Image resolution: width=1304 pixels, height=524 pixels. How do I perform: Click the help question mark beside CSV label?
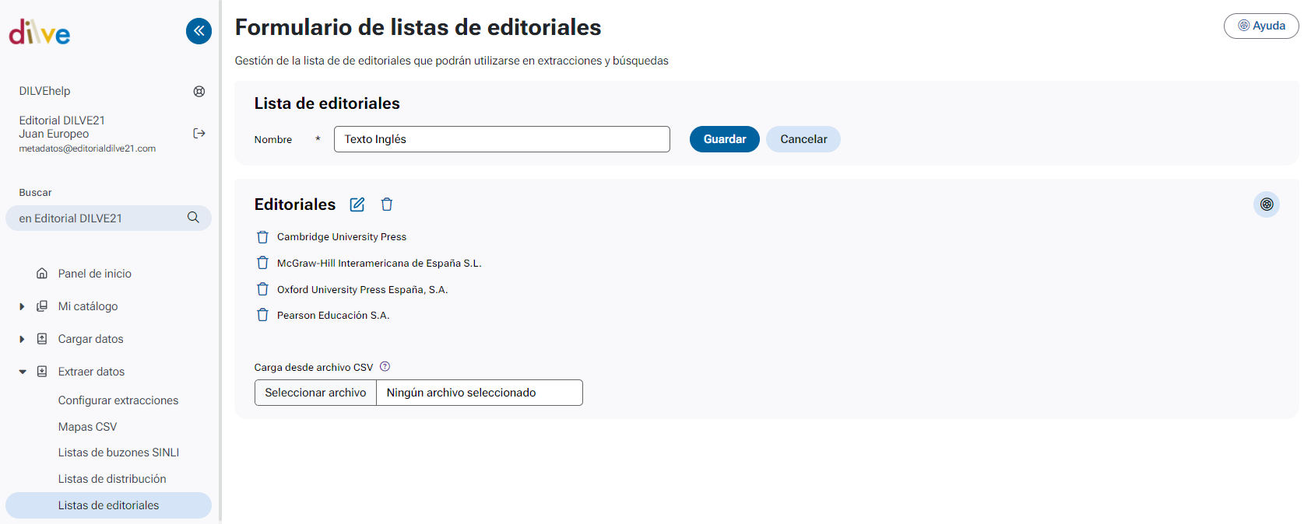pyautogui.click(x=385, y=367)
